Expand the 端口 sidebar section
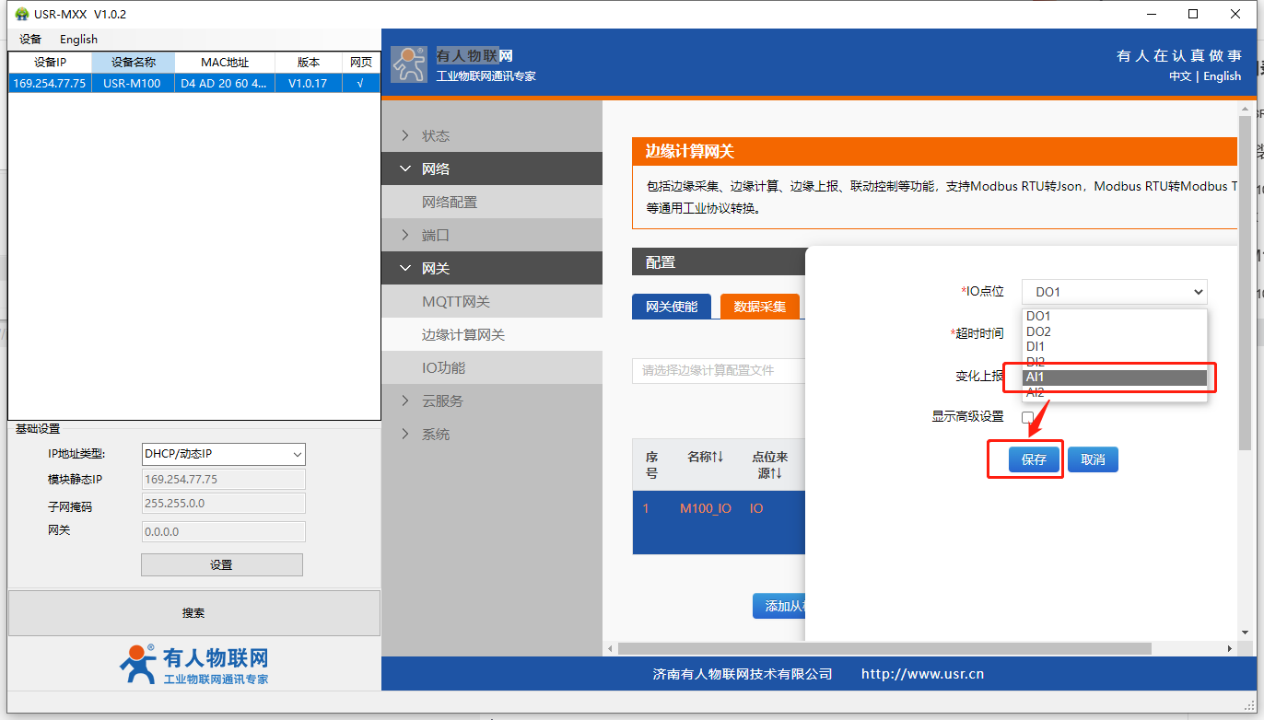The width and height of the screenshot is (1264, 720). (x=492, y=235)
